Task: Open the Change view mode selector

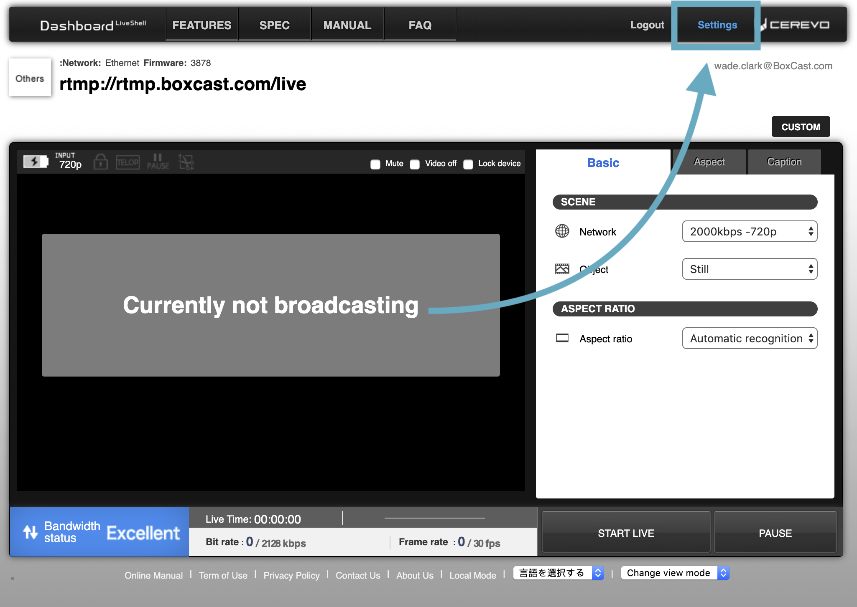Action: (675, 573)
